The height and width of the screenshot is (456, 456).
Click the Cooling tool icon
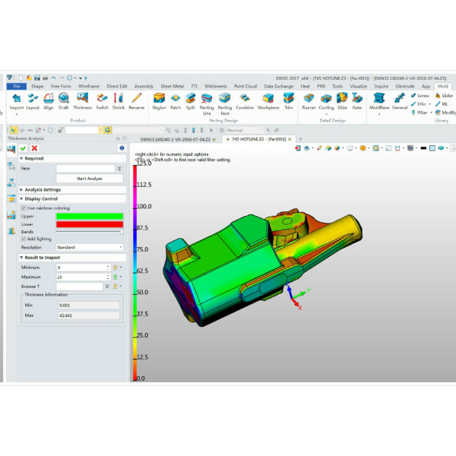pyautogui.click(x=328, y=100)
